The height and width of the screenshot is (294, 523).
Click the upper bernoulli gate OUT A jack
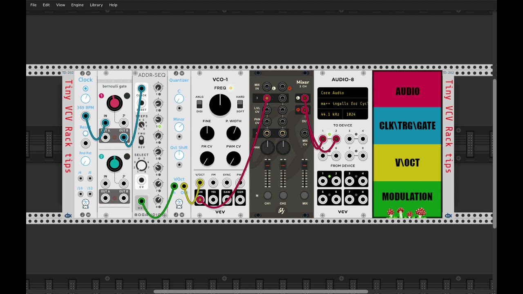pos(105,138)
